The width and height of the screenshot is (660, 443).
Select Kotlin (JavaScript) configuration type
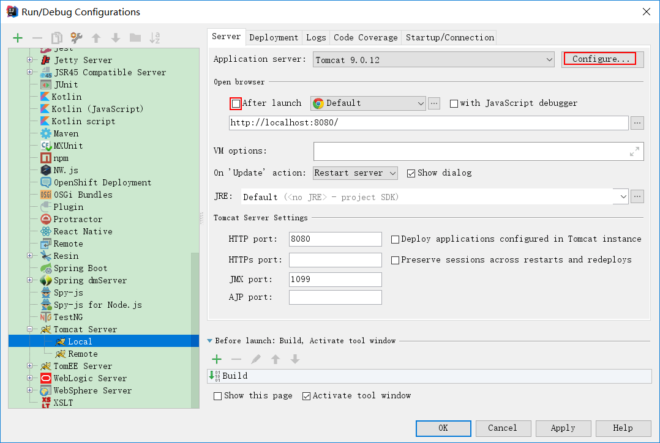coord(92,109)
